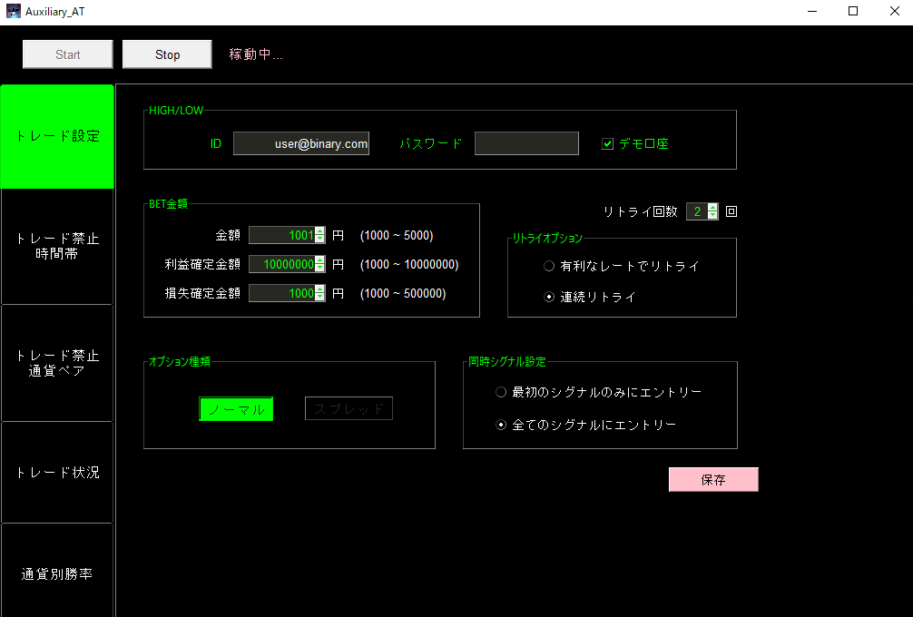Select the ノーマル option type
Screen dimensions: 913x617
(236, 408)
